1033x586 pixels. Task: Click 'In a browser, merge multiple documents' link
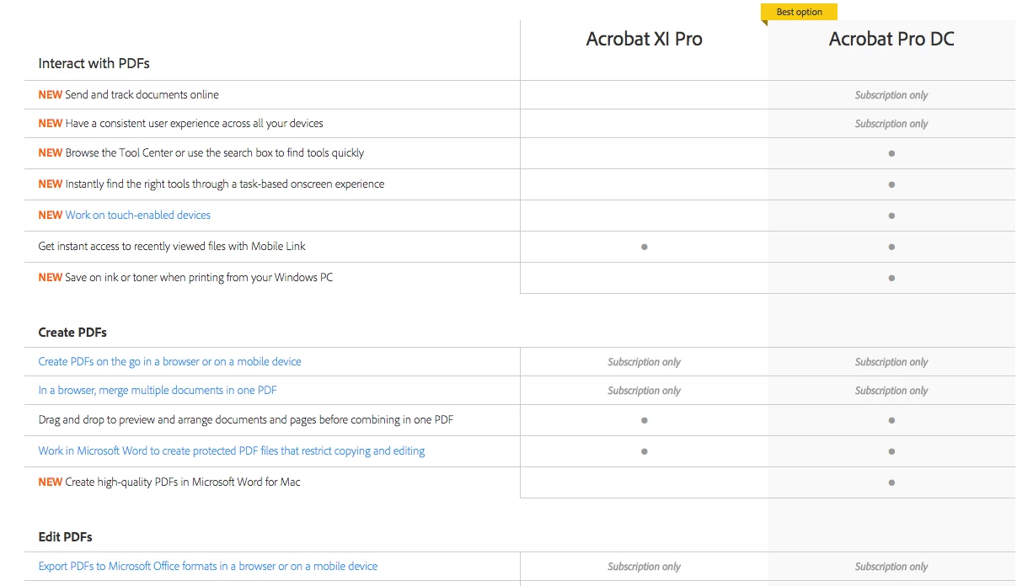pyautogui.click(x=158, y=390)
